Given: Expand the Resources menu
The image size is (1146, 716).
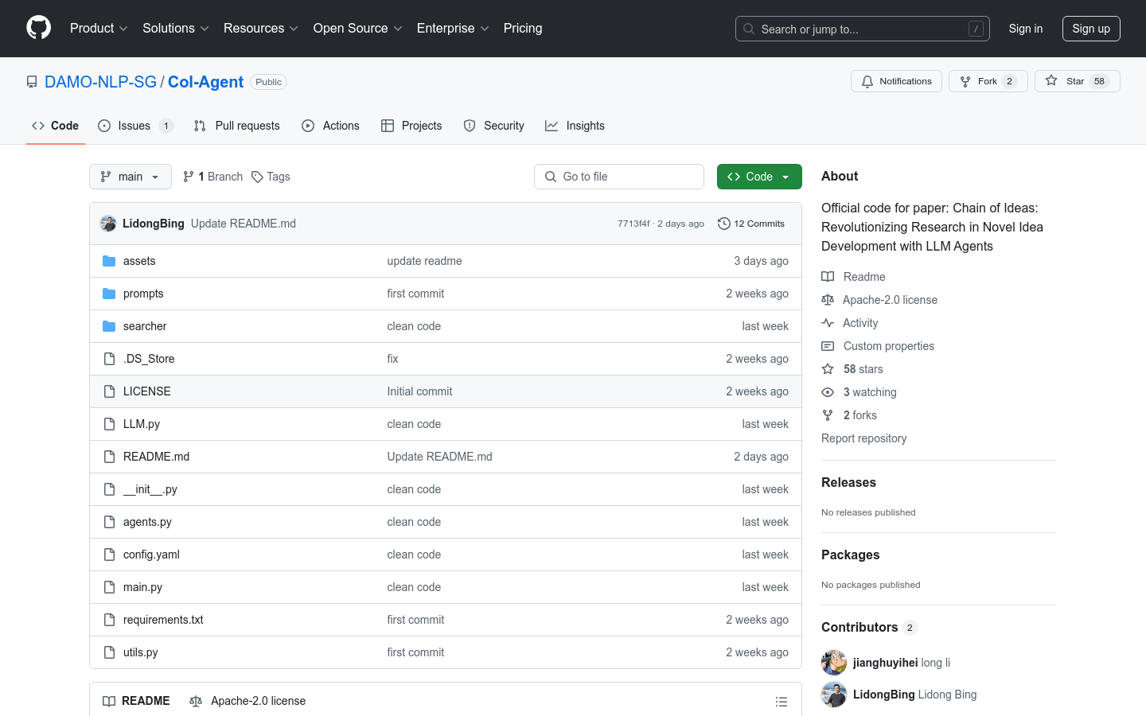Looking at the screenshot, I should (x=260, y=28).
